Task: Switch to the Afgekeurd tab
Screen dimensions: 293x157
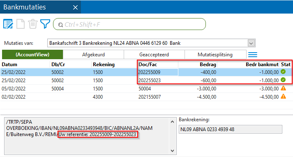Action: tap(93, 55)
